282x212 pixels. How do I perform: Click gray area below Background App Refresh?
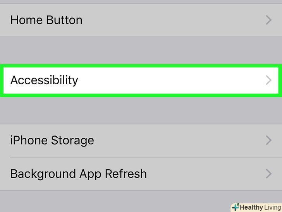116,201
